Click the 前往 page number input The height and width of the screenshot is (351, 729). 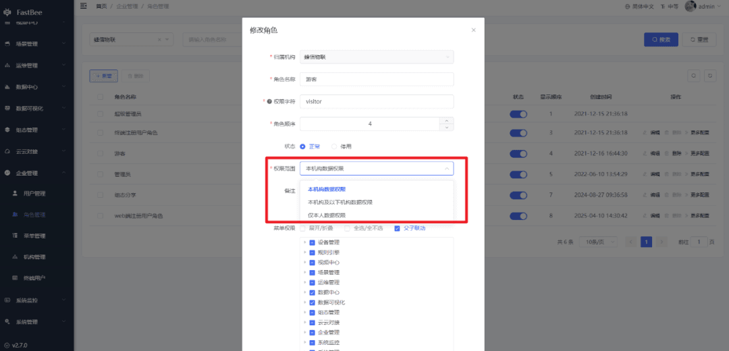(699, 242)
